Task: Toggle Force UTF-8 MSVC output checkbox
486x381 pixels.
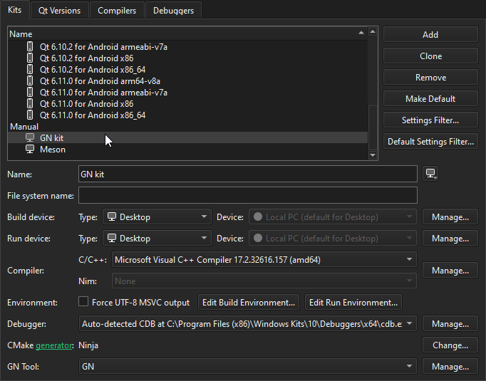Action: pyautogui.click(x=83, y=302)
